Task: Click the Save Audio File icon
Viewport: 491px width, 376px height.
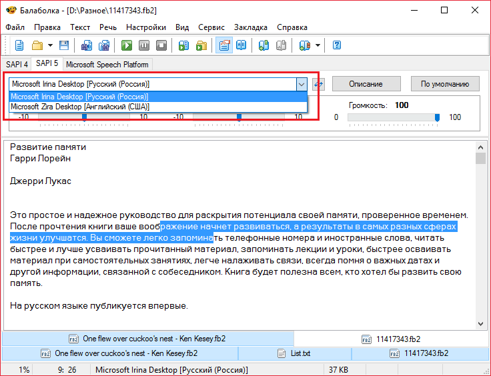Action: (87, 45)
